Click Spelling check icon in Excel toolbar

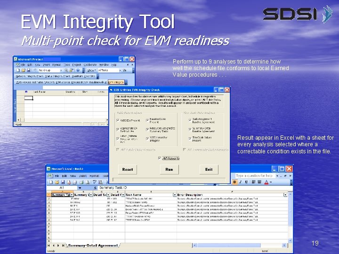[x=95, y=182]
